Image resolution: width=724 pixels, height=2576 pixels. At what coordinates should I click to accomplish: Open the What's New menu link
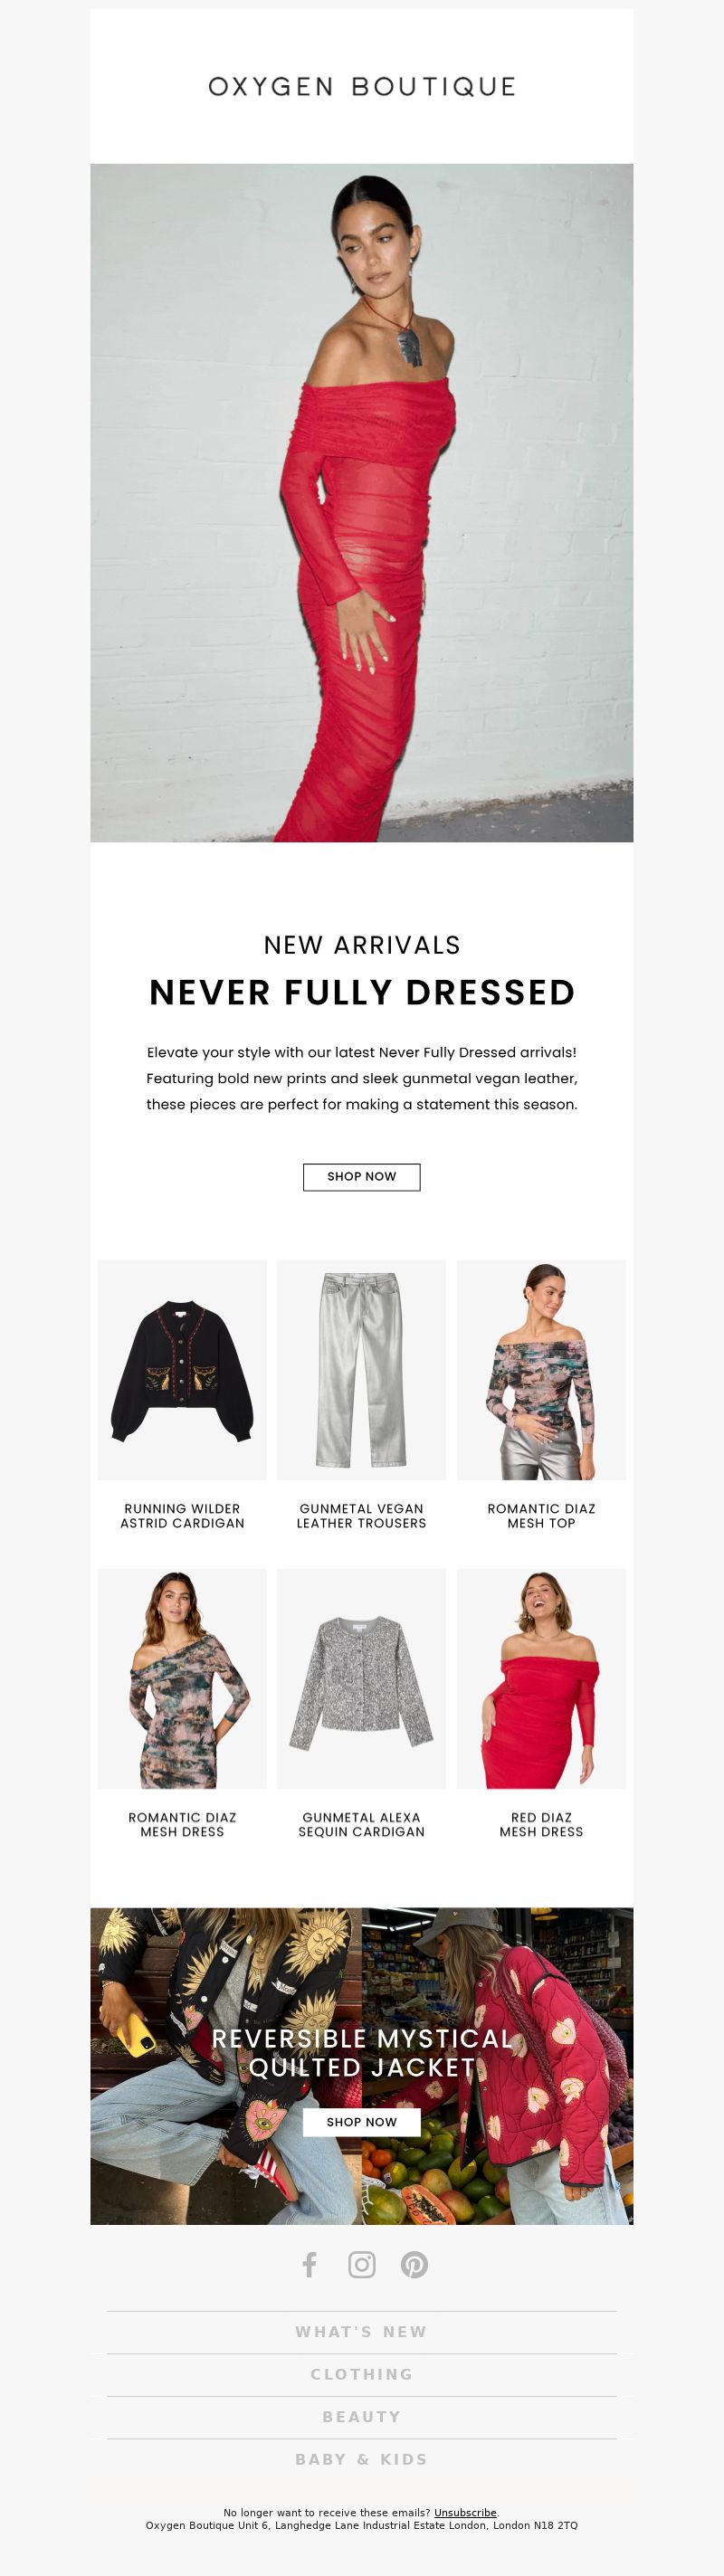[x=362, y=2331]
